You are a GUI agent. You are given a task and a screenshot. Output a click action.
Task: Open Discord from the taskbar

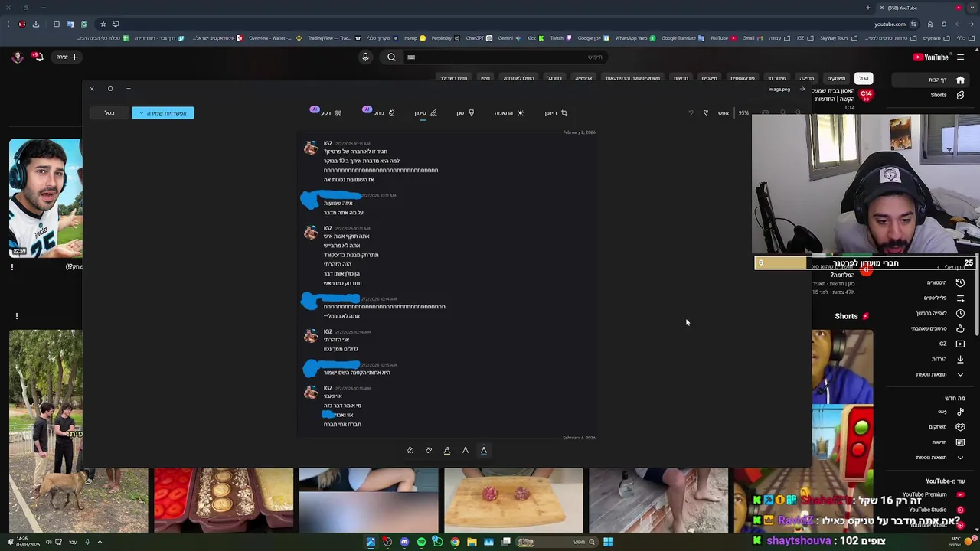tap(404, 542)
